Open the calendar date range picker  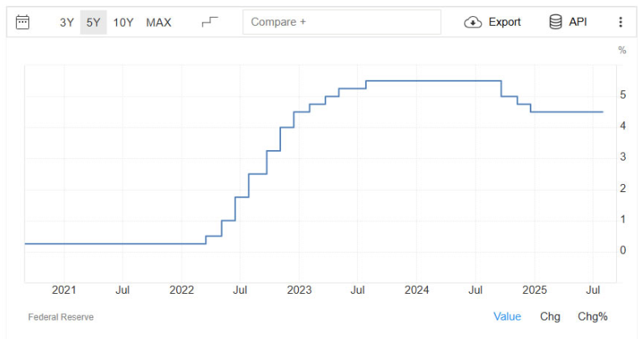[23, 22]
